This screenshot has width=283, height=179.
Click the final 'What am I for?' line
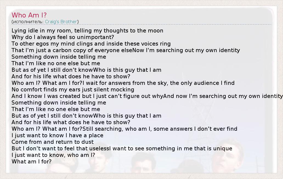coord(32,162)
